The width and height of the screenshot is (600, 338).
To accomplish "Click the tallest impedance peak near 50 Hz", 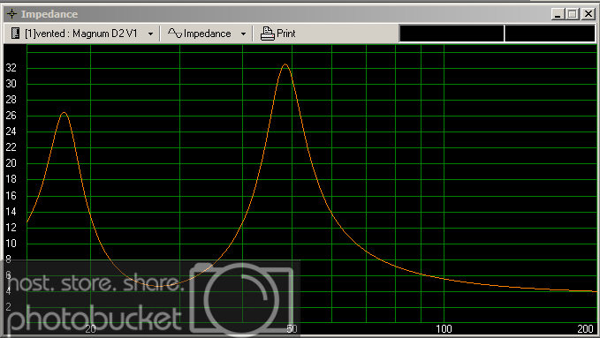I will coord(285,64).
